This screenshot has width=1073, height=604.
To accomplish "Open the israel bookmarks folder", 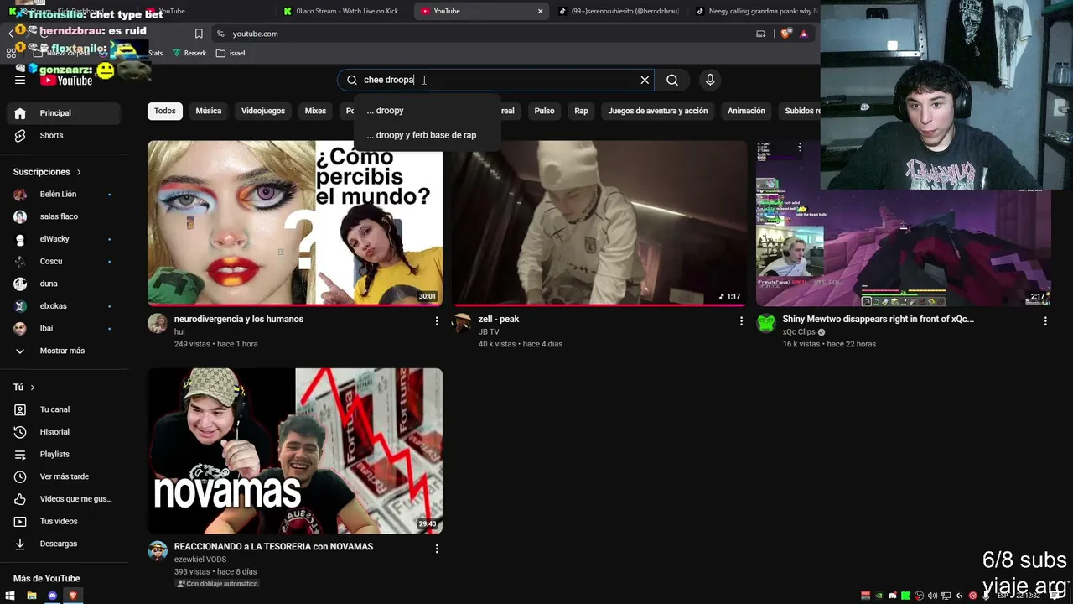I will (x=231, y=53).
